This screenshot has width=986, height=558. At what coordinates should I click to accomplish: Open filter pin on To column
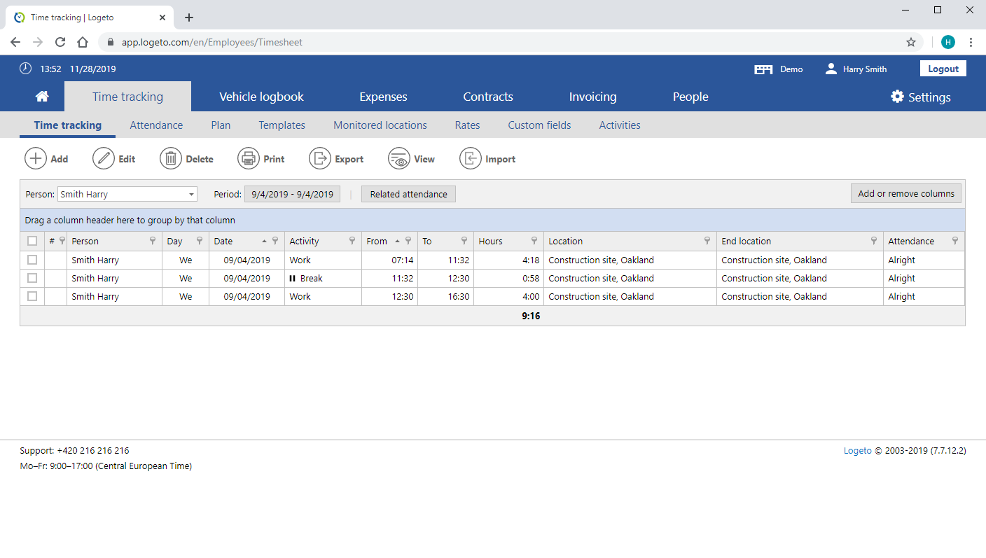pos(464,241)
